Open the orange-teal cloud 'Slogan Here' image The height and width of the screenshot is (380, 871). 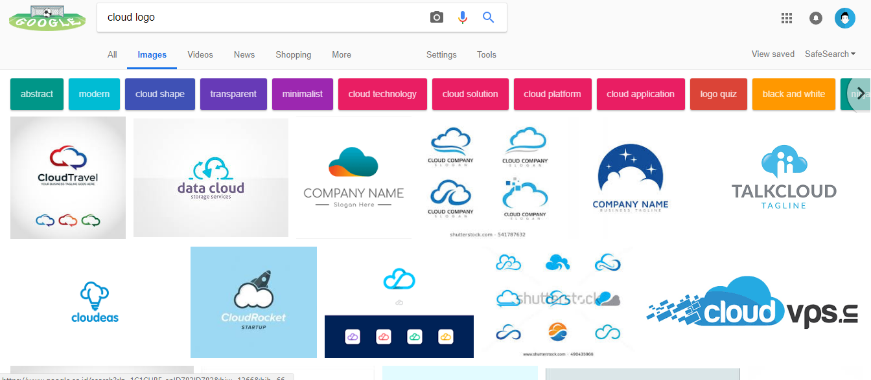[x=354, y=178]
